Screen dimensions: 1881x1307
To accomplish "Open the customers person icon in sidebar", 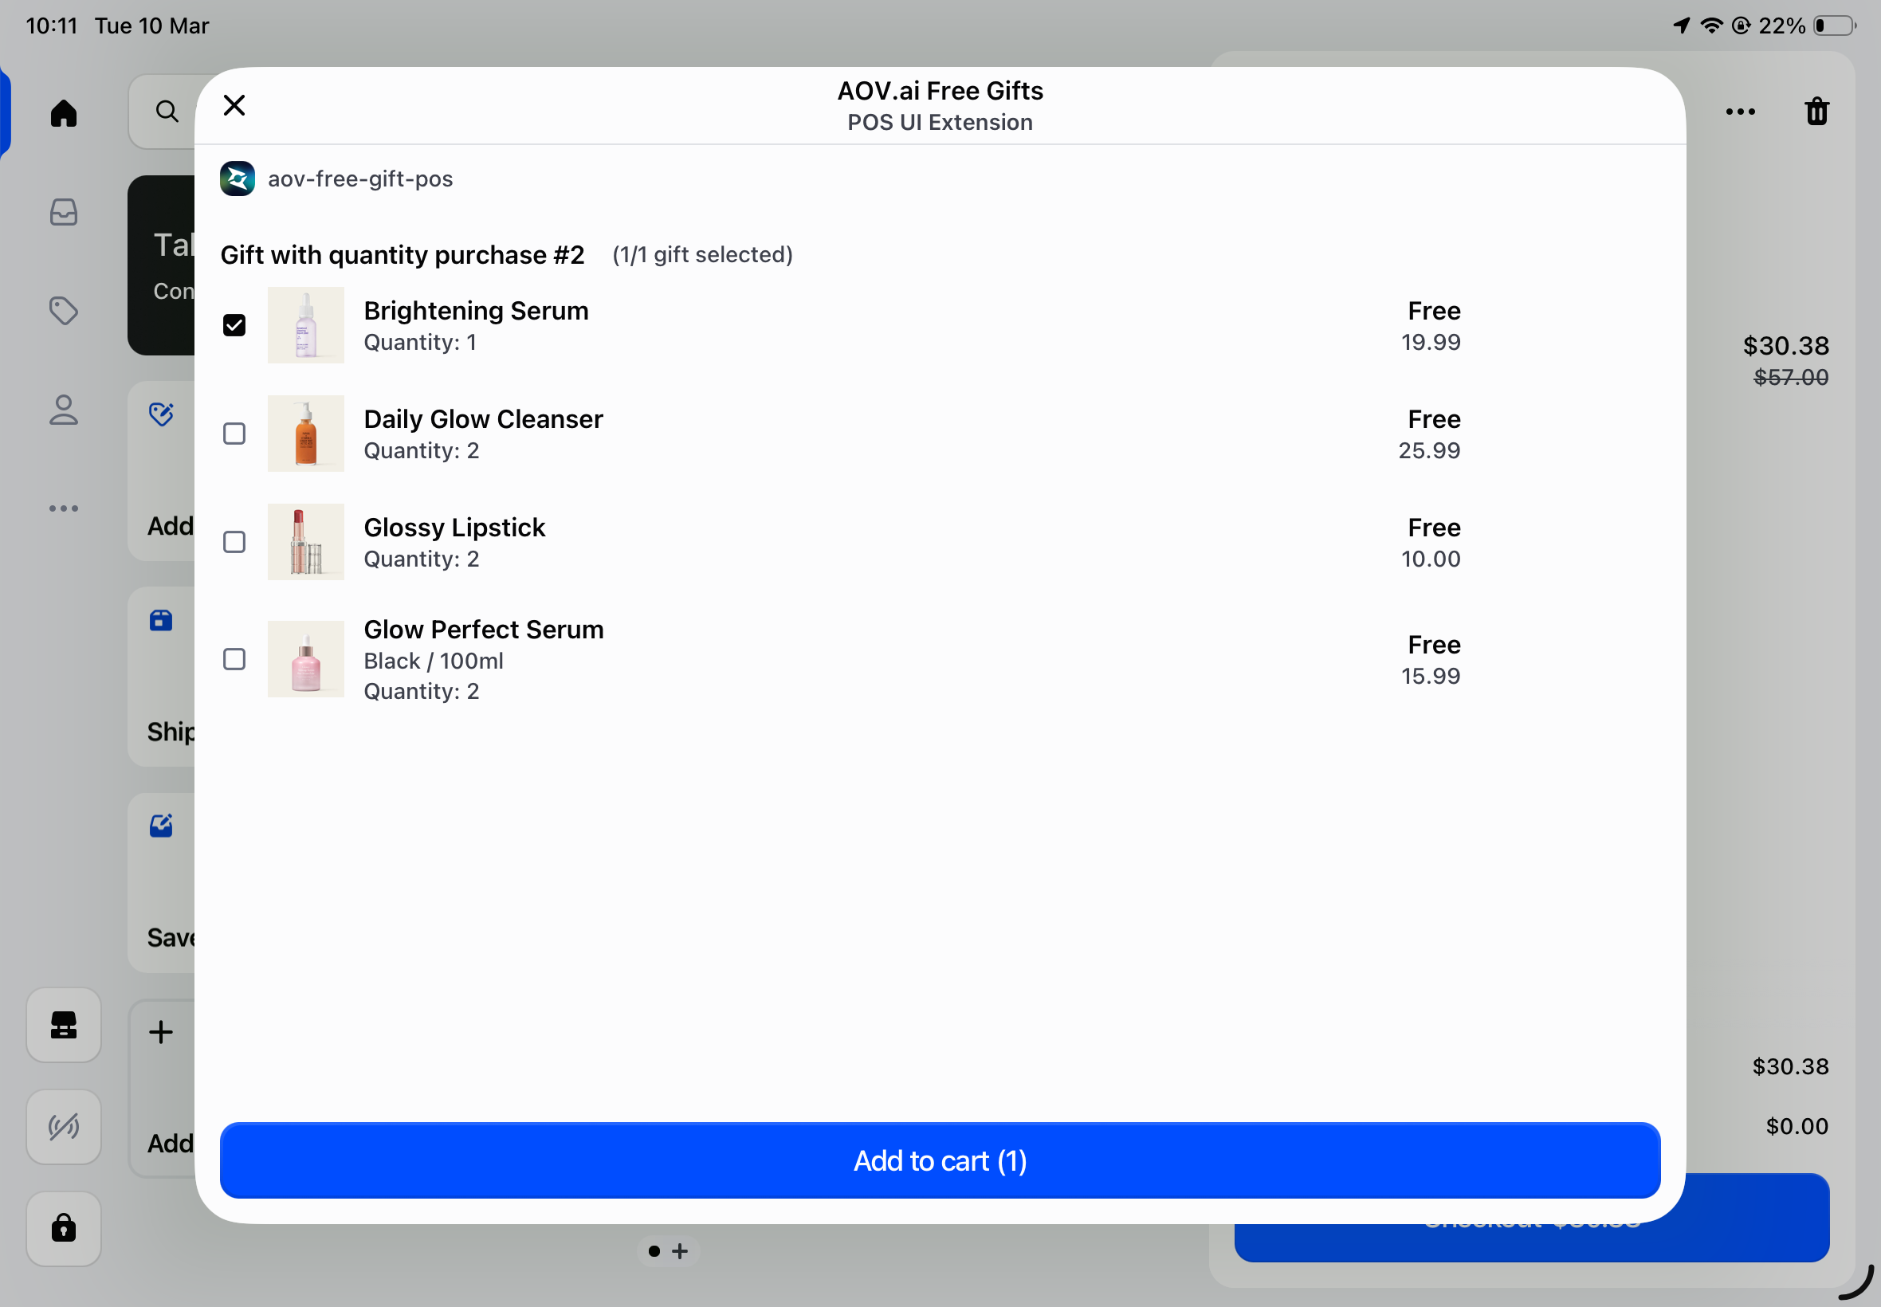I will click(x=63, y=410).
